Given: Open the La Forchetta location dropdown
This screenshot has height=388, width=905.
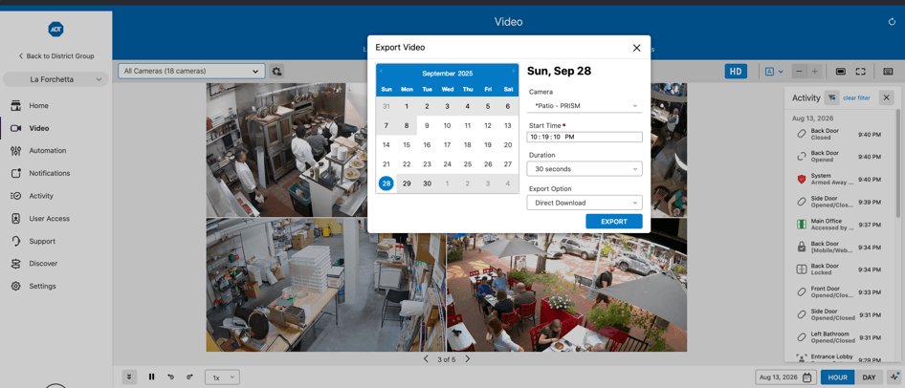Looking at the screenshot, I should [55, 79].
